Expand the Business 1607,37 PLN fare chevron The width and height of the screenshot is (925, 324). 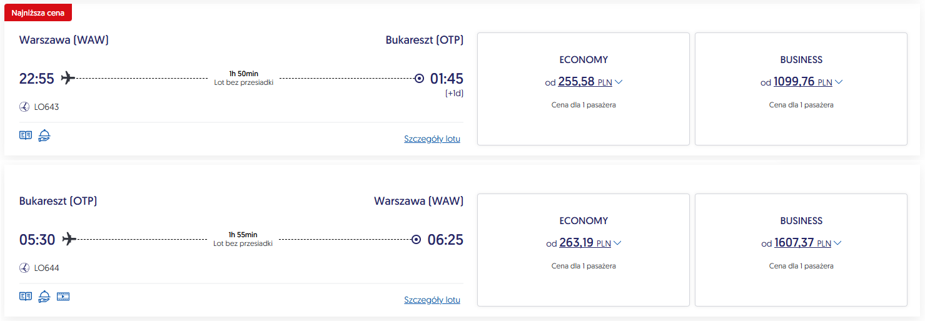838,243
